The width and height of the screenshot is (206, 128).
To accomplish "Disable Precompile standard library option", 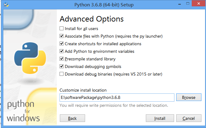I will (x=62, y=59).
